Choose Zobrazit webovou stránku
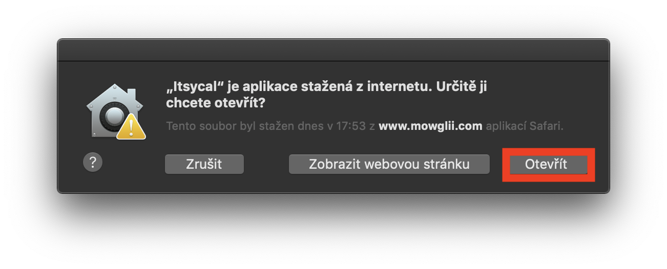 tap(389, 164)
